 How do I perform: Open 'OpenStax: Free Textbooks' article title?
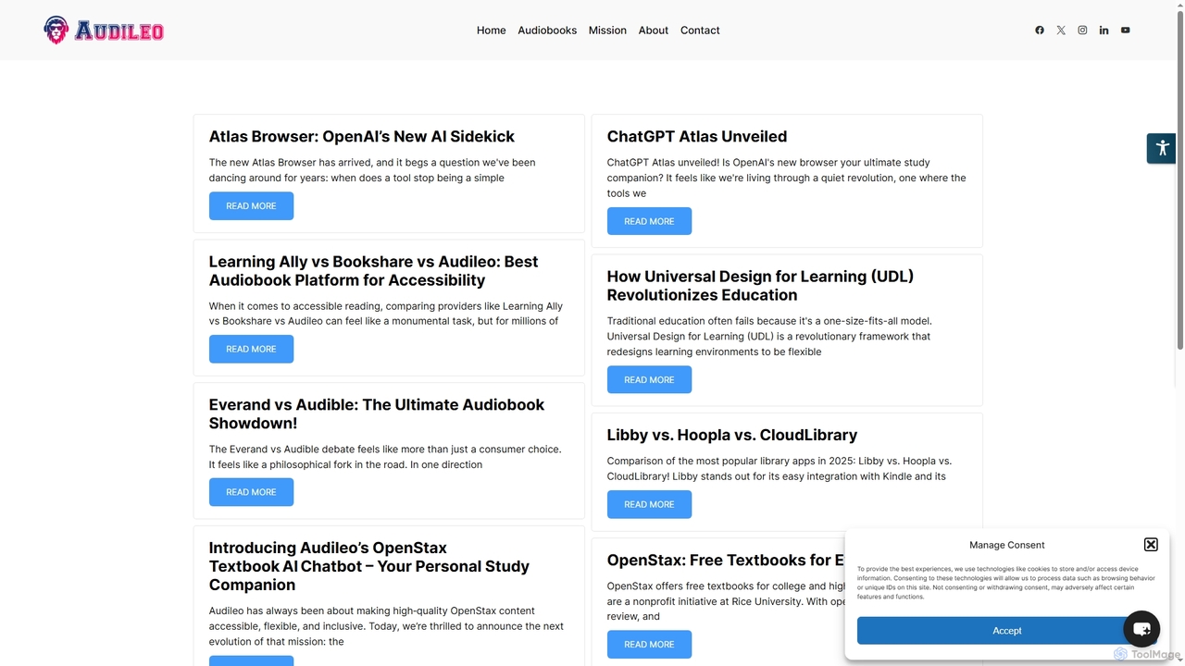[726, 560]
